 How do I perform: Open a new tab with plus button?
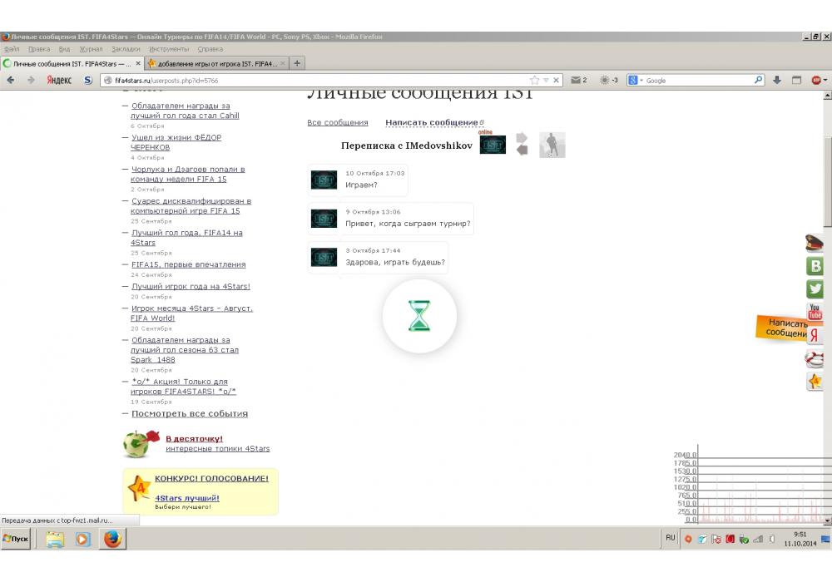298,63
